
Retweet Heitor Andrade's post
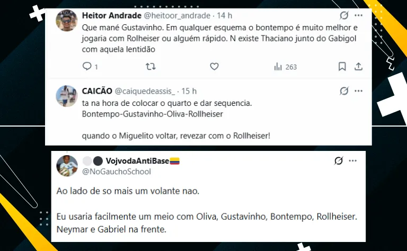coord(151,67)
